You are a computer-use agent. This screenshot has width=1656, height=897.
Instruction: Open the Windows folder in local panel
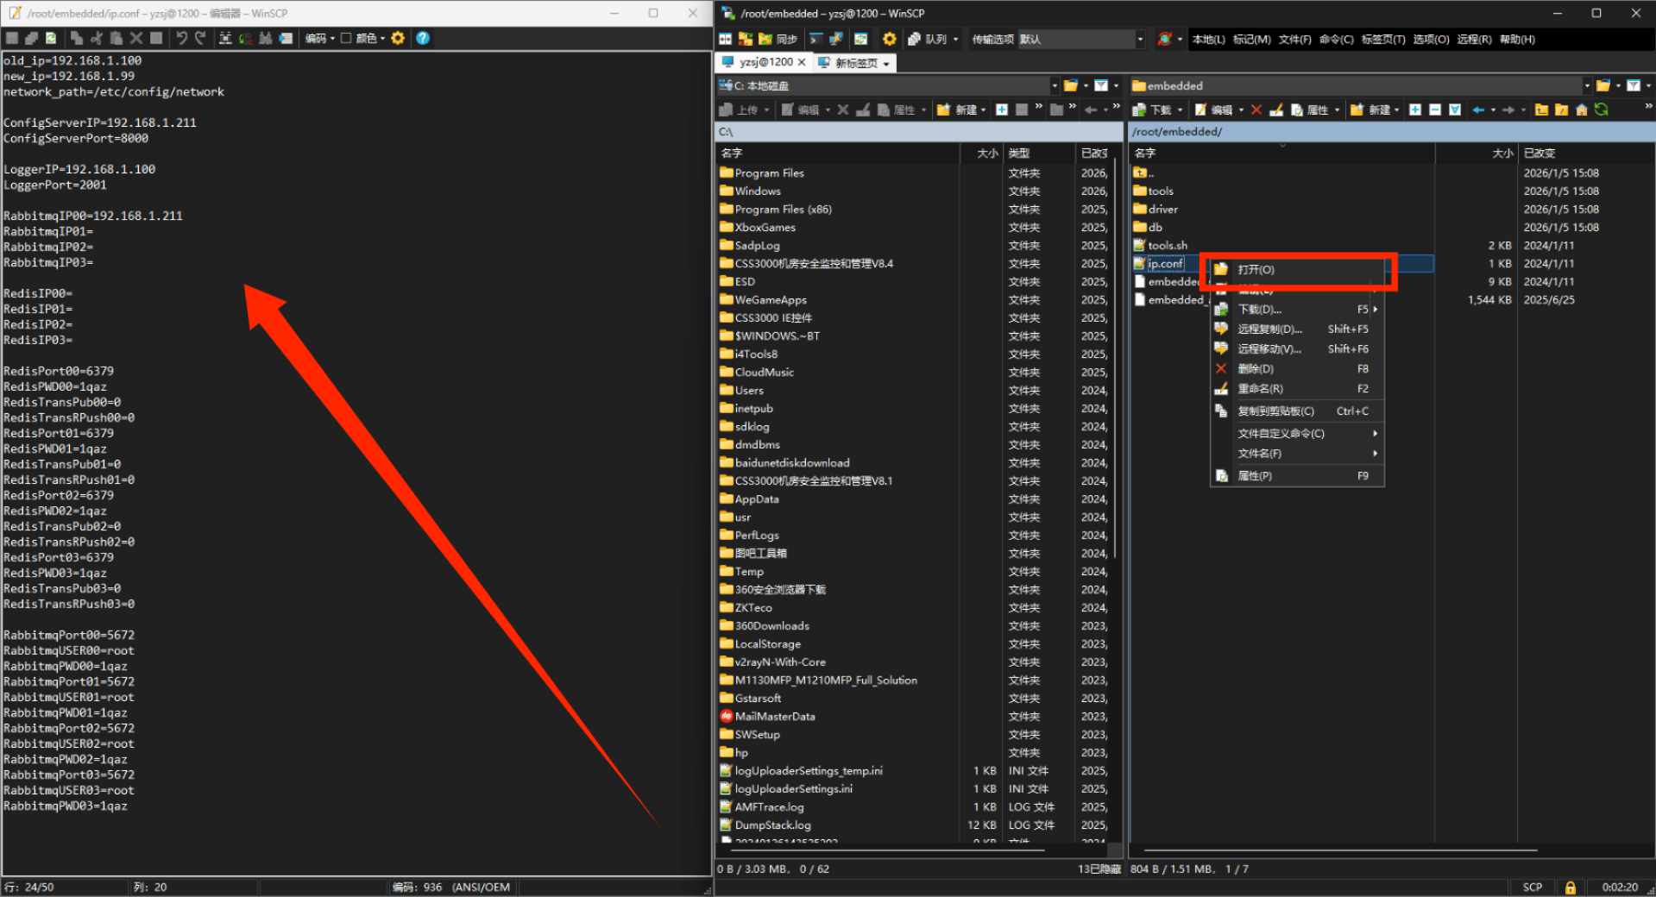click(x=757, y=191)
